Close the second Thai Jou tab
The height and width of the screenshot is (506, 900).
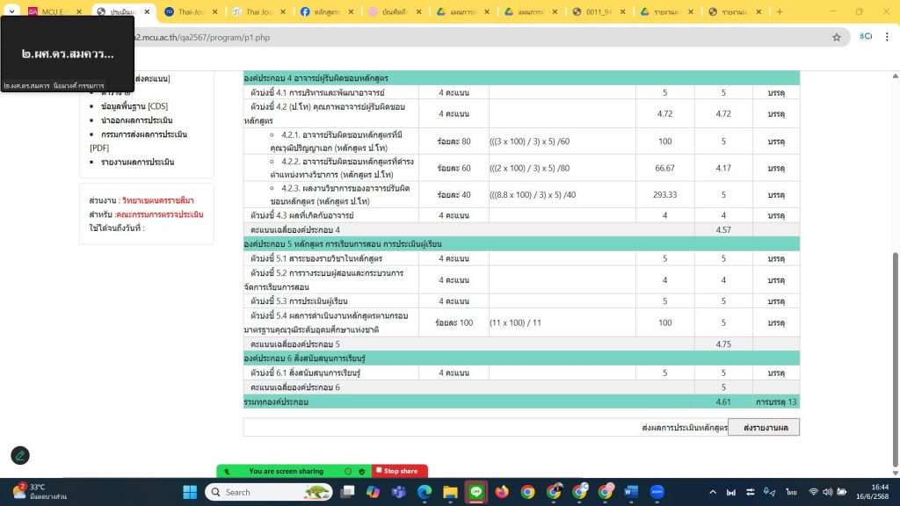pos(282,11)
